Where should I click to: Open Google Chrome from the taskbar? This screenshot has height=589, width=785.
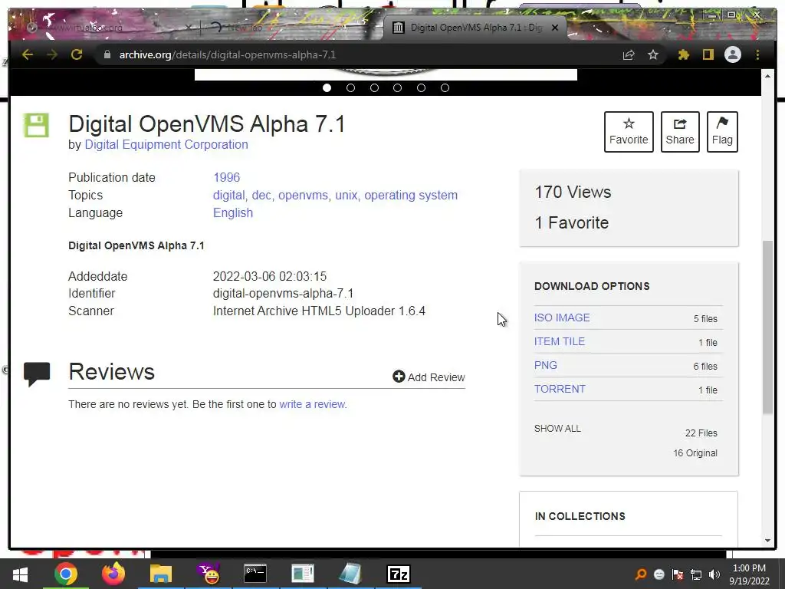[66, 574]
